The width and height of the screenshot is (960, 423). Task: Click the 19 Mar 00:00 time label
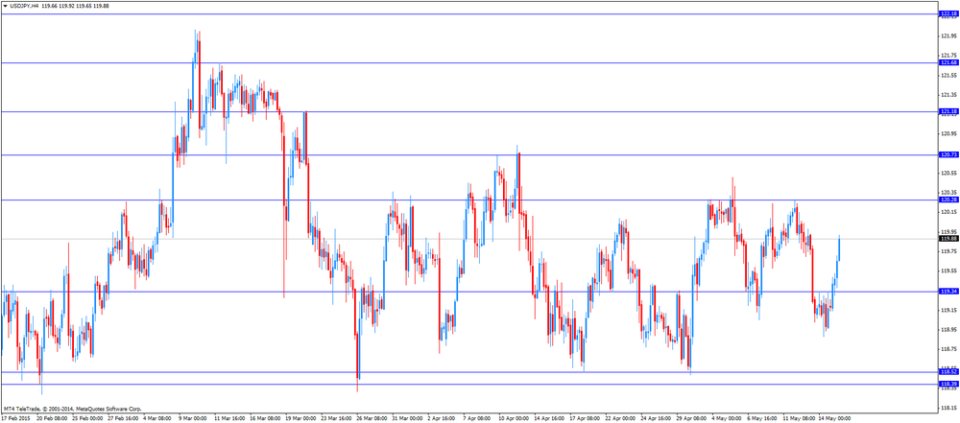pos(300,419)
